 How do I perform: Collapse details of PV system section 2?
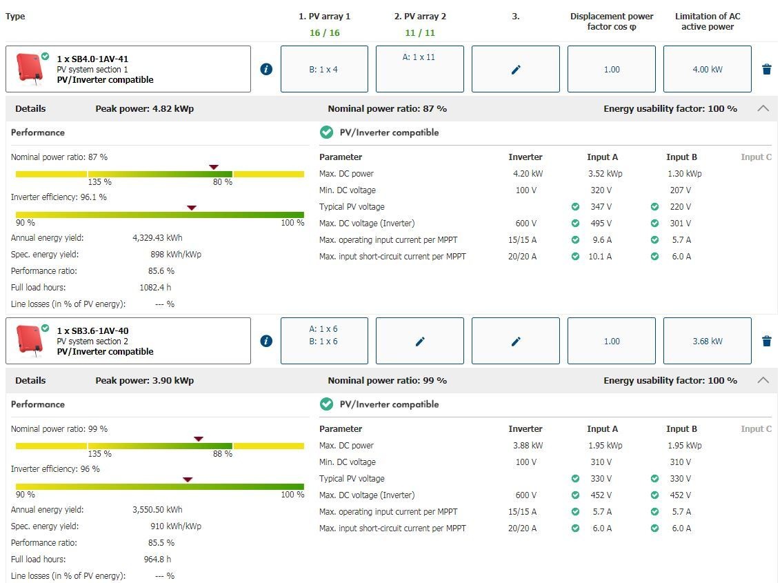pos(763,380)
